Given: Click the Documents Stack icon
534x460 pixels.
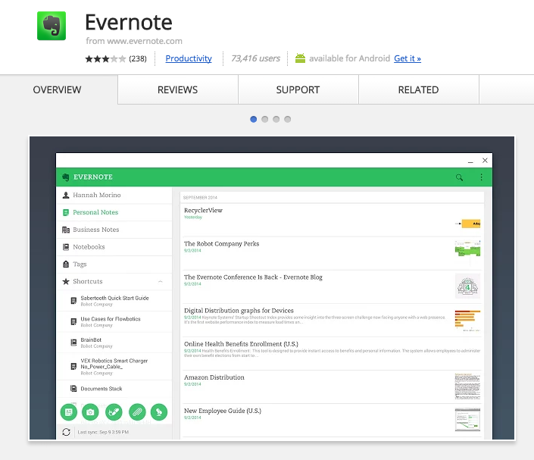Looking at the screenshot, I should [x=73, y=389].
